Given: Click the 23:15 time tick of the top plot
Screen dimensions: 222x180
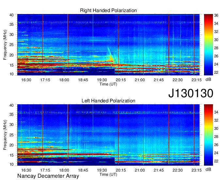Looking at the screenshot, I should coord(197,80).
